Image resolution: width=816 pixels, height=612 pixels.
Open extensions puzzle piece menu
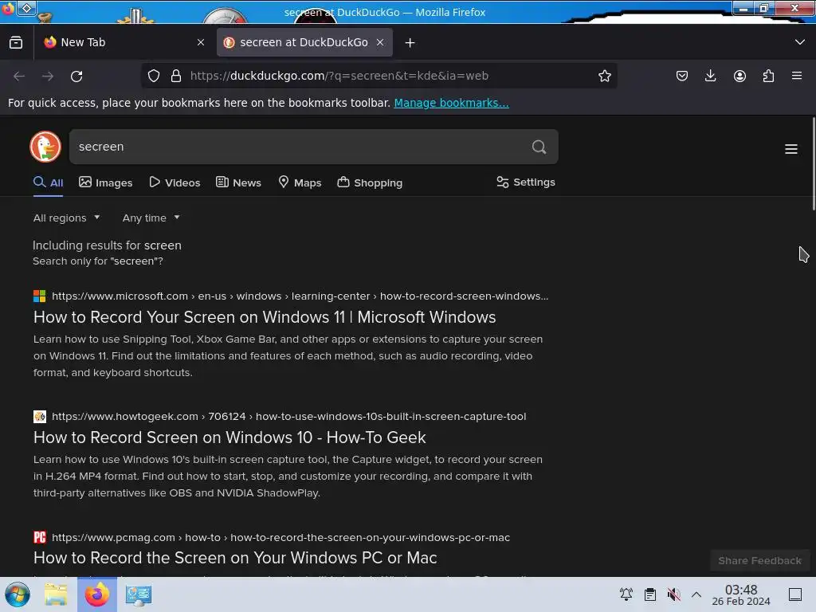tap(768, 76)
